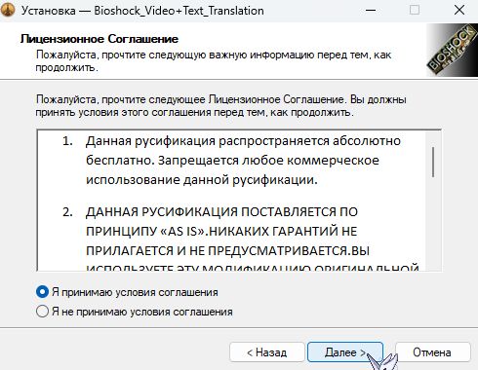This screenshot has height=370, width=478.
Task: Close the installer window
Action: (x=459, y=10)
